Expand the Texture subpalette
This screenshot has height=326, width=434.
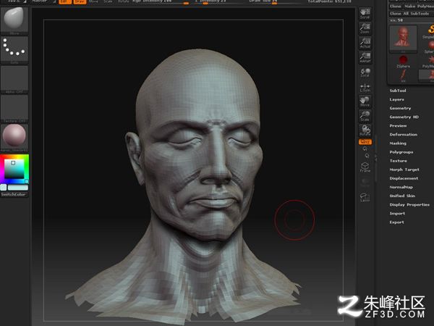399,161
